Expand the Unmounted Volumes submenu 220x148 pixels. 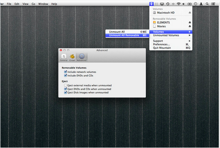point(171,35)
